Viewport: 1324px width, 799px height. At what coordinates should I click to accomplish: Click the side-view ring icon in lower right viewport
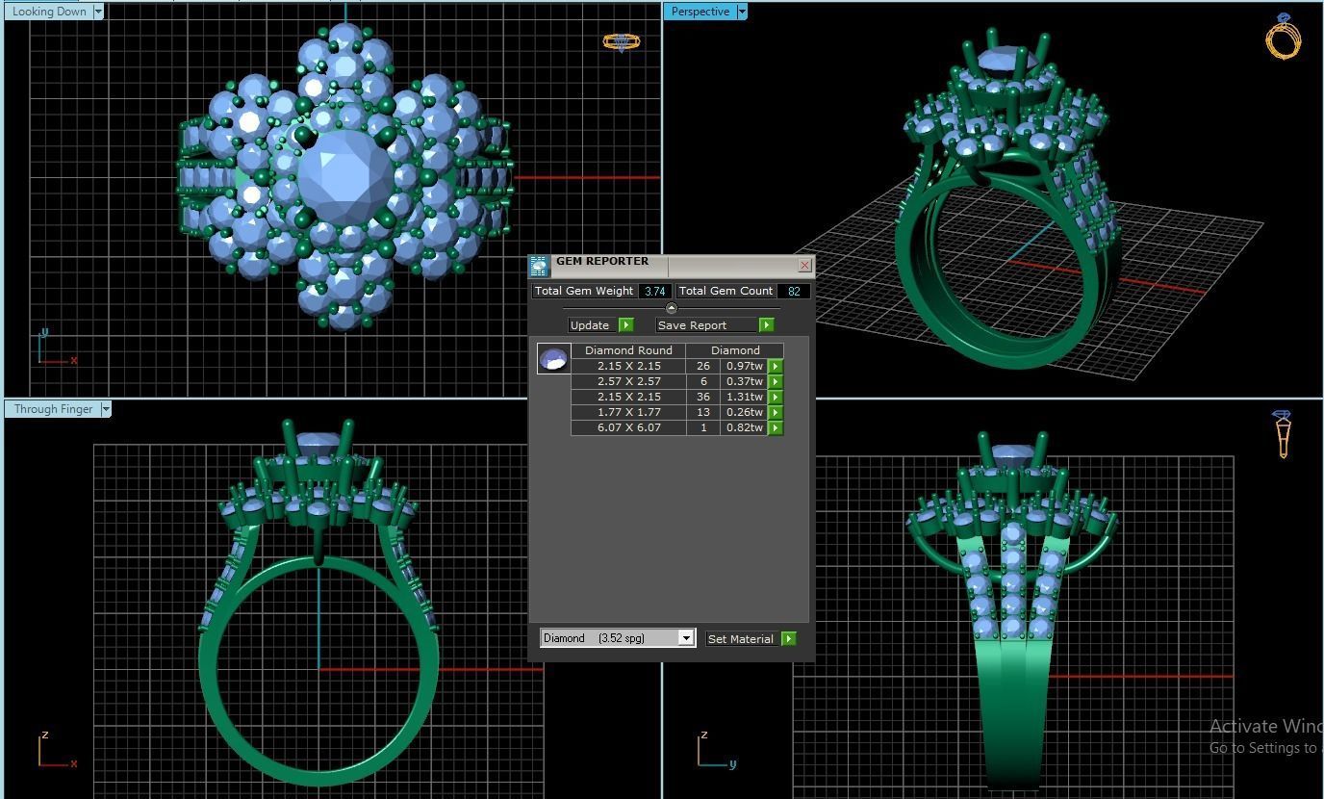pyautogui.click(x=1283, y=433)
